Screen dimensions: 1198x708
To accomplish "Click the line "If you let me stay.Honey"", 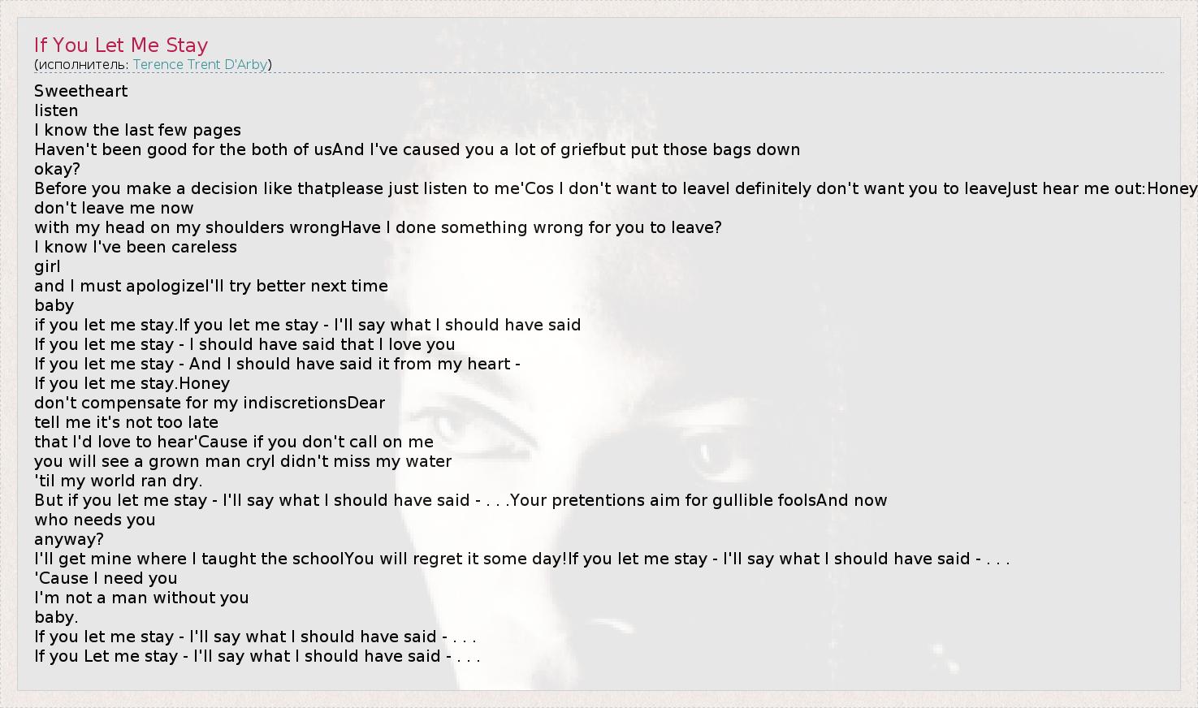I will tap(132, 383).
